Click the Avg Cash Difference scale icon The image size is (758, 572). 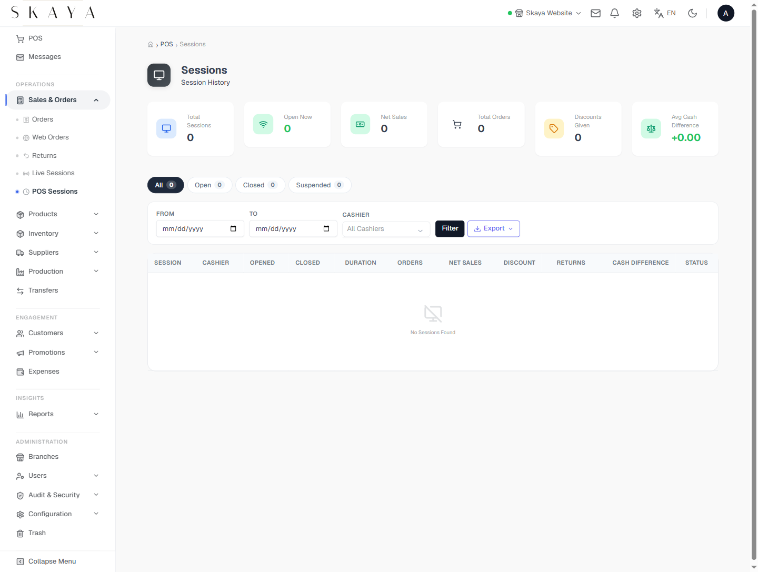tap(651, 128)
